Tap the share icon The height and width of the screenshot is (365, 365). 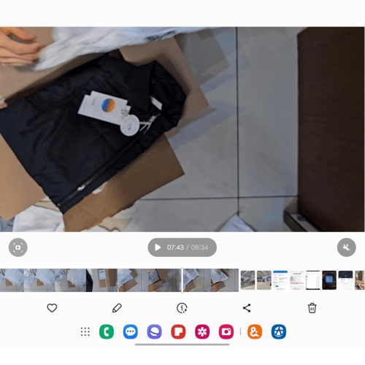(x=247, y=308)
